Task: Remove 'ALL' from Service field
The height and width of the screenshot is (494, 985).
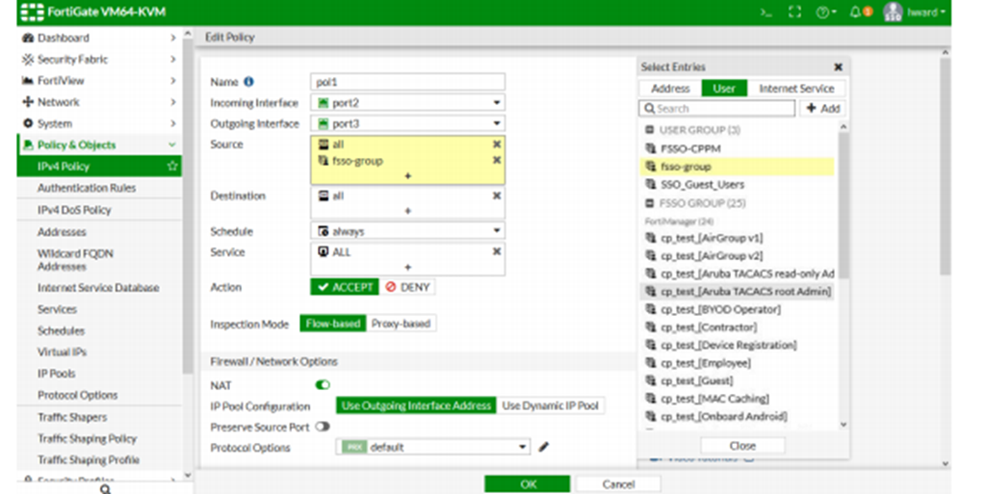Action: coord(496,252)
